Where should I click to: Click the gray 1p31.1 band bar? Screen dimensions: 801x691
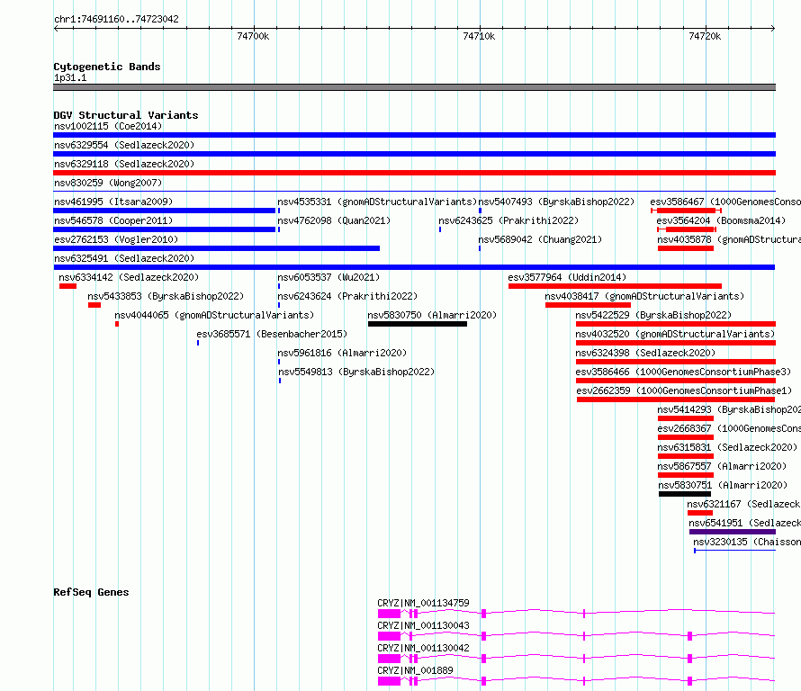414,87
